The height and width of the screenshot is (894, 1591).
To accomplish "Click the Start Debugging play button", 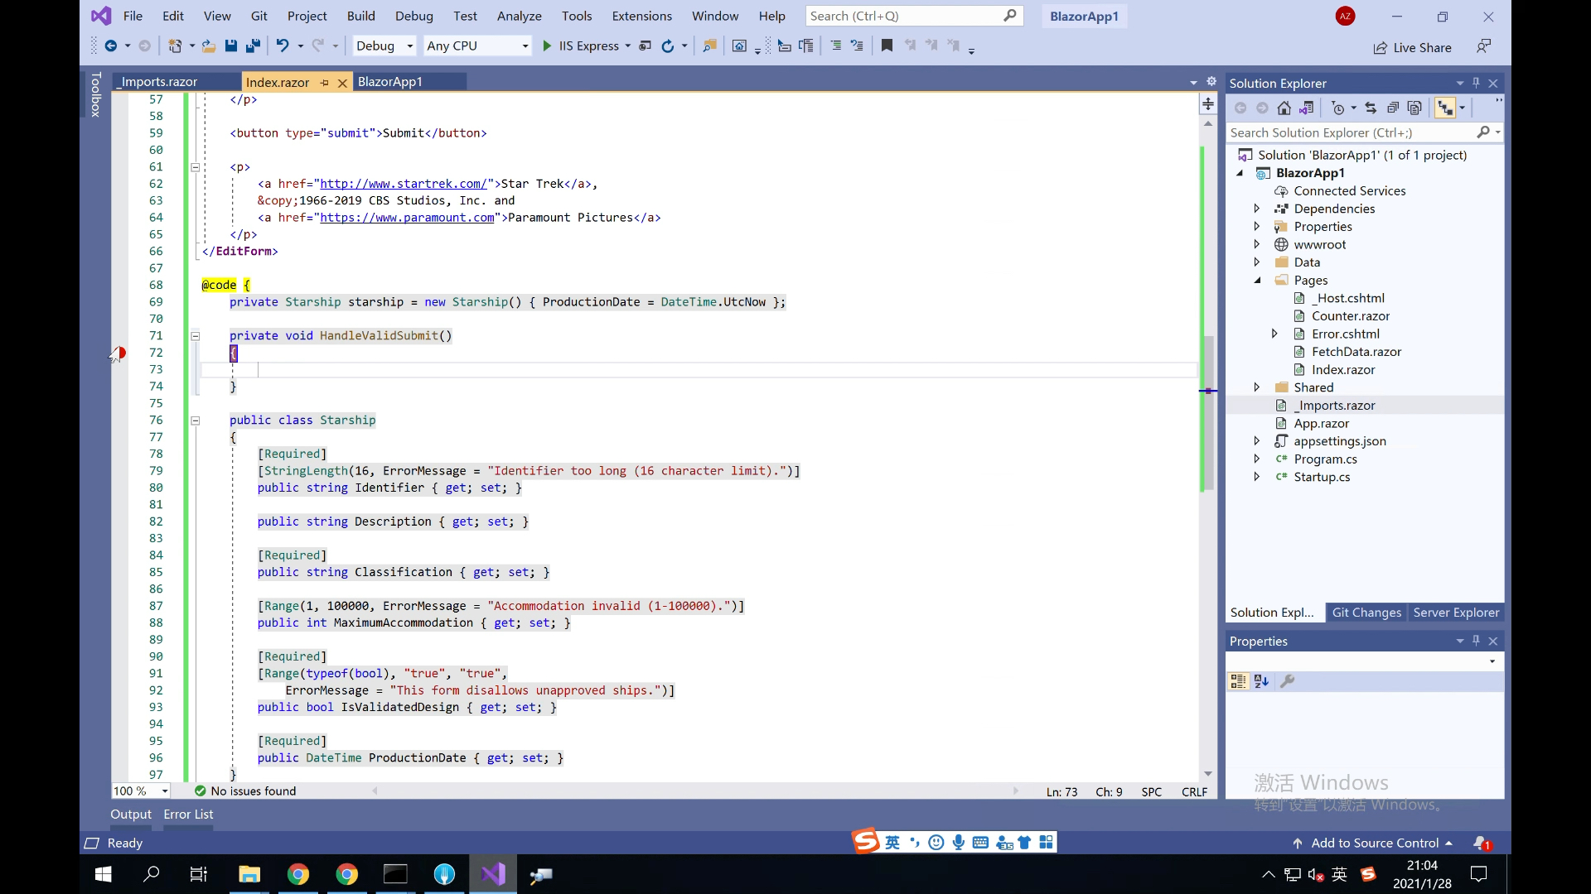I will click(x=546, y=45).
